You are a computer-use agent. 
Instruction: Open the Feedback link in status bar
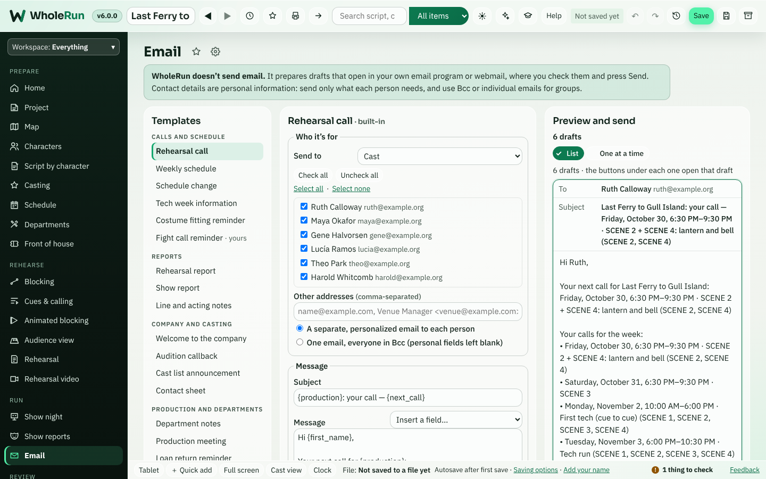(x=745, y=470)
